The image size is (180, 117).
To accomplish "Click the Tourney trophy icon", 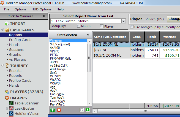I will click(7, 66).
